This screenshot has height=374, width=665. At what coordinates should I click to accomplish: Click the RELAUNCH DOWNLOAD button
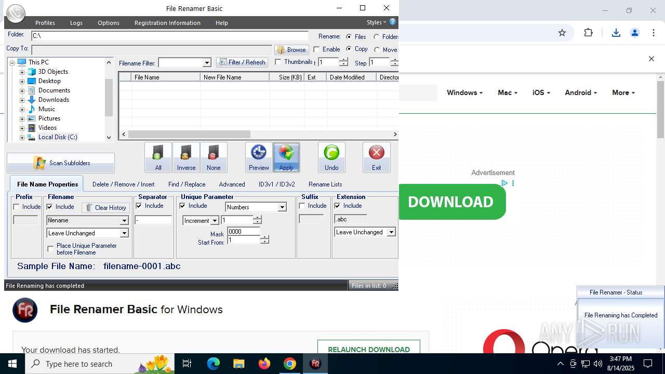coord(369,349)
